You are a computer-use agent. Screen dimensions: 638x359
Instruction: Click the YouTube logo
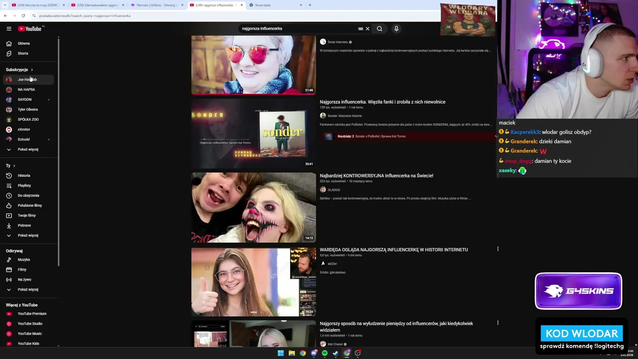pos(30,29)
